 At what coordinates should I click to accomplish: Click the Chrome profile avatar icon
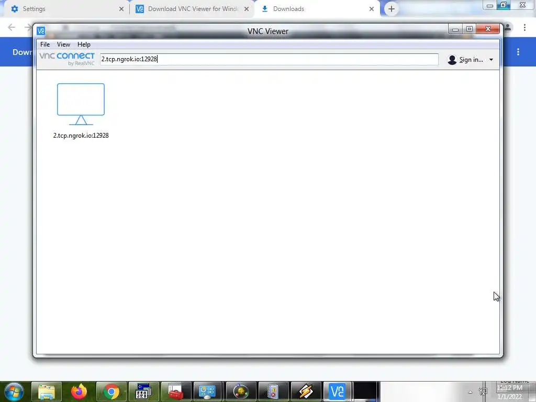point(508,27)
